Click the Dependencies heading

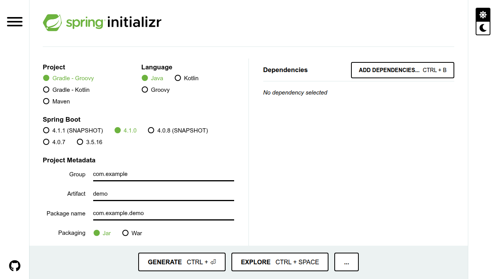point(285,70)
